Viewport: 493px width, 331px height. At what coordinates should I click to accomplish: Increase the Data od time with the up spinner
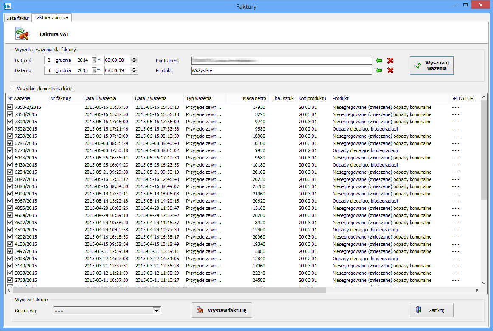pyautogui.click(x=134, y=58)
